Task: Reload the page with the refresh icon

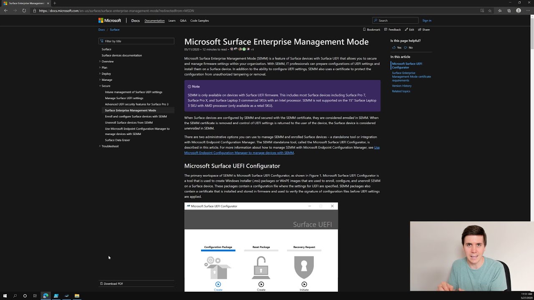Action: tap(24, 10)
